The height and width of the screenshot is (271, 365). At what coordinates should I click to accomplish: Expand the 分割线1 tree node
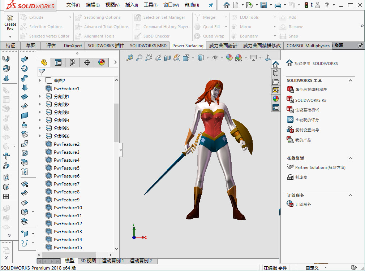coord(40,96)
